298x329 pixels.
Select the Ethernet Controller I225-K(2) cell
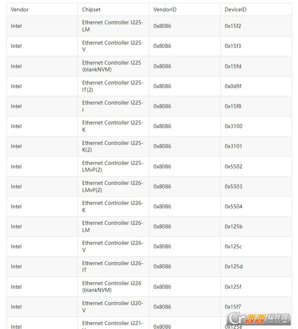pos(112,146)
